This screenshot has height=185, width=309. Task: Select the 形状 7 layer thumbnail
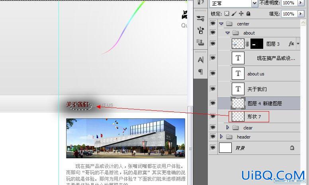(238, 116)
